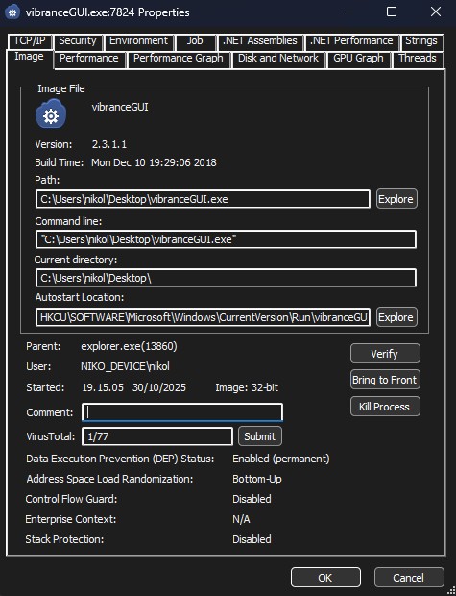This screenshot has height=596, width=456.
Task: Click the Enterprise Context N/A value
Action: tap(241, 519)
